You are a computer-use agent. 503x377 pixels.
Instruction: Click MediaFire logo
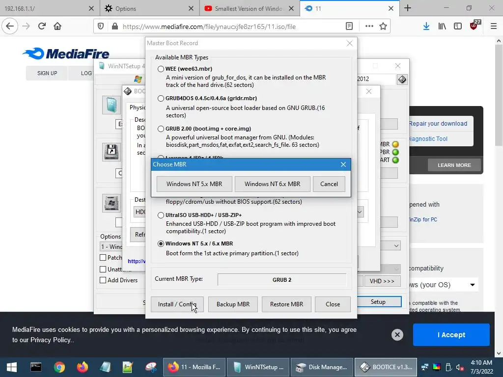(x=66, y=54)
